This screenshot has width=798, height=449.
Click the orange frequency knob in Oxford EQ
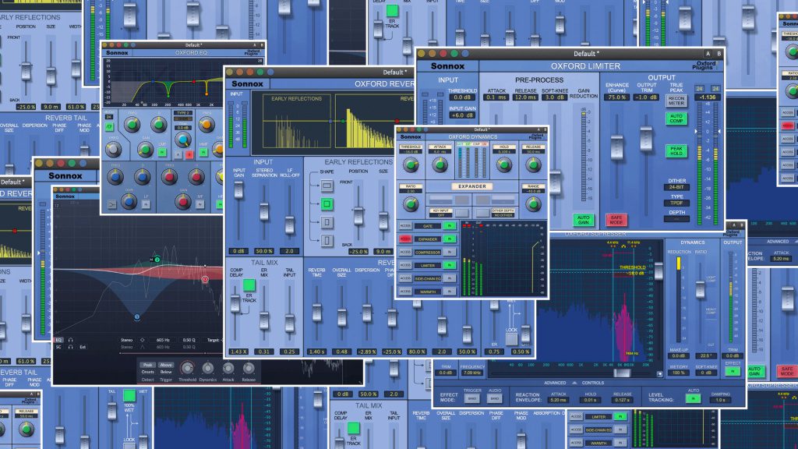coord(206,124)
